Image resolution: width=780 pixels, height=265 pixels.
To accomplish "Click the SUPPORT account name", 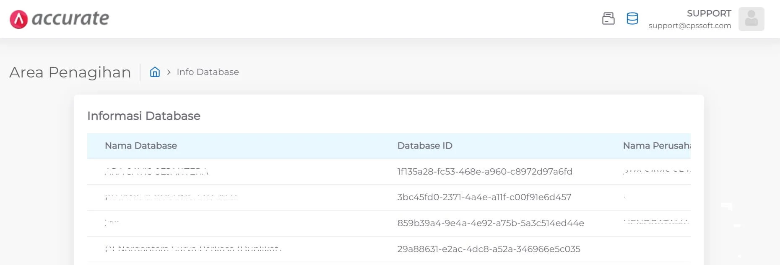I will tap(709, 13).
